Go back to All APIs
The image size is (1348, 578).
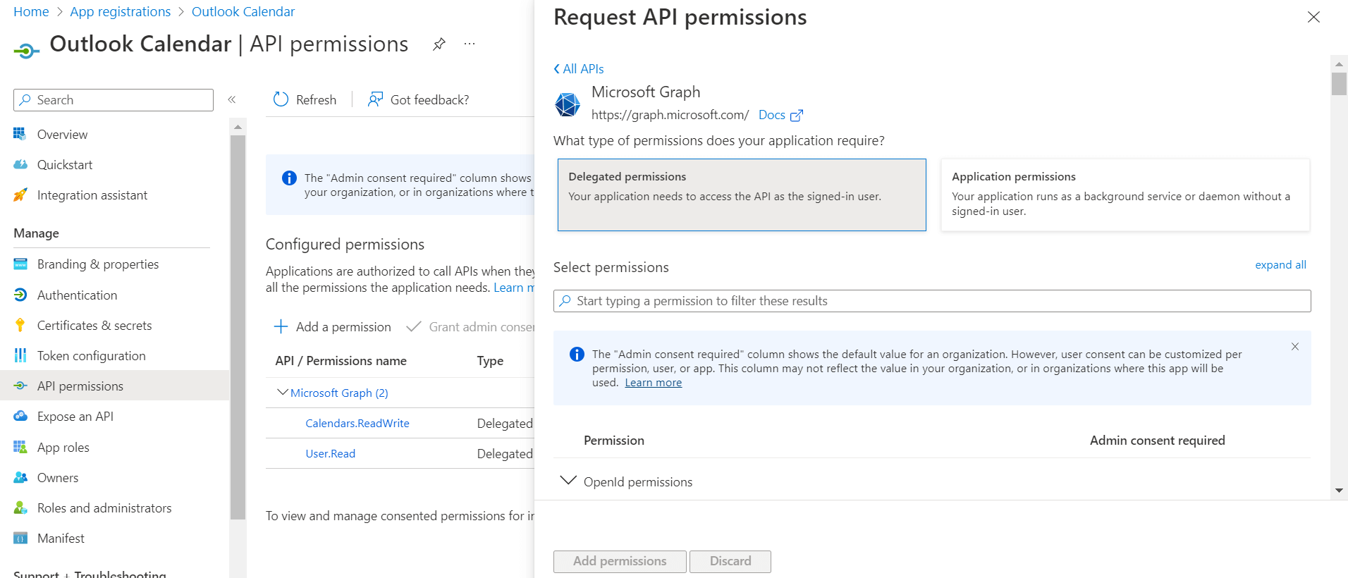(x=579, y=69)
